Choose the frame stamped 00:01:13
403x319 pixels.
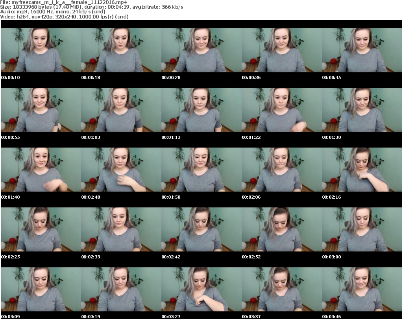coord(201,110)
